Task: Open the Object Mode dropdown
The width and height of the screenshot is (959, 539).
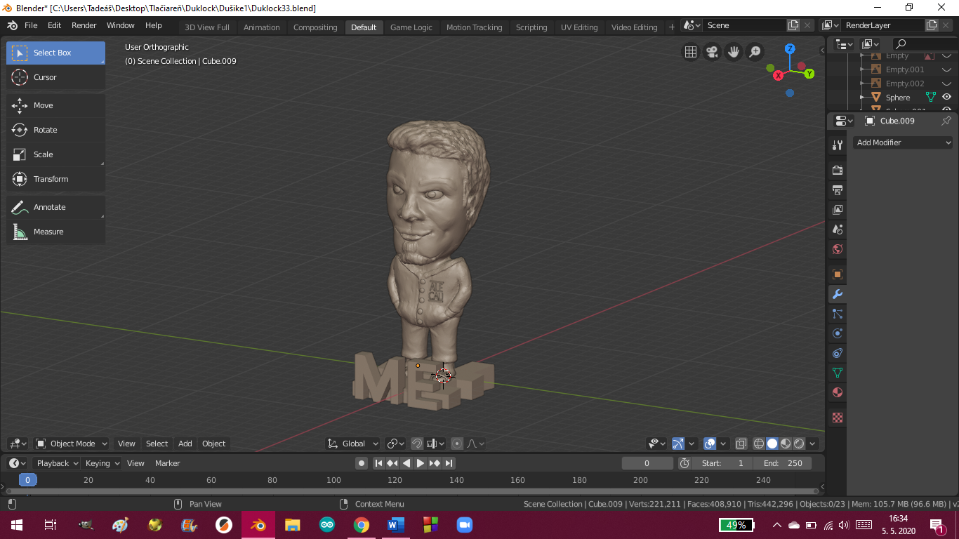Action: click(x=72, y=444)
